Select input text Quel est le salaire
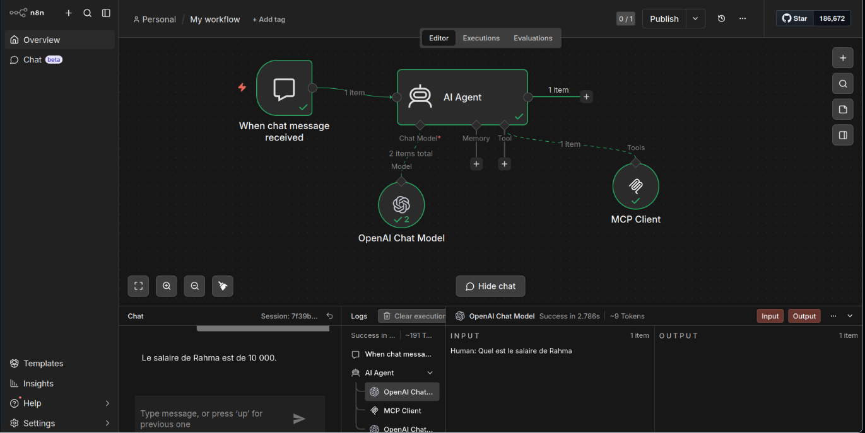This screenshot has width=865, height=433. tap(511, 351)
